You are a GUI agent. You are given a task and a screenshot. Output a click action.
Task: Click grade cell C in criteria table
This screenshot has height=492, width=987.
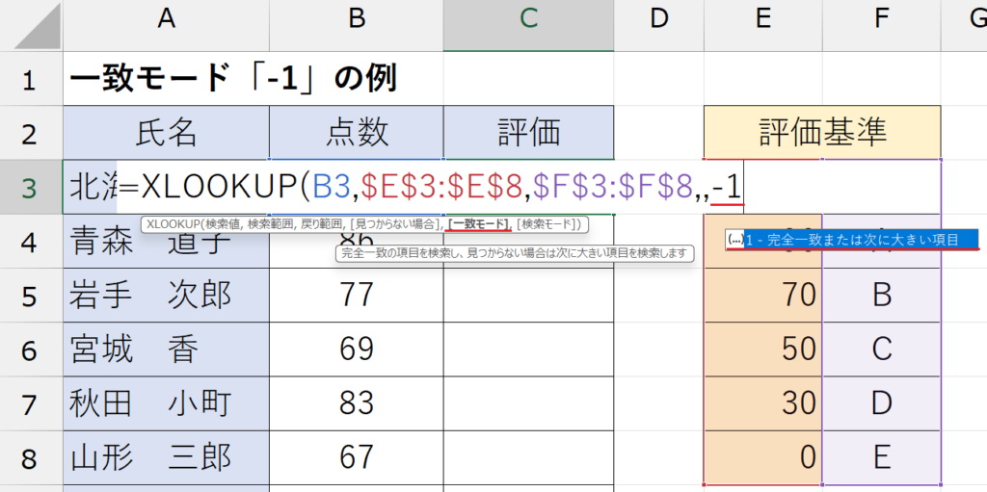[x=882, y=350]
